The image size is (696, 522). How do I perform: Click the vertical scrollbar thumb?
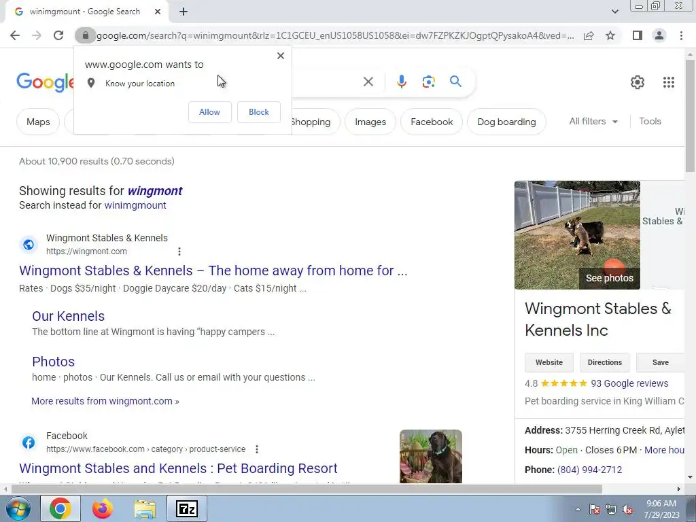[690, 116]
